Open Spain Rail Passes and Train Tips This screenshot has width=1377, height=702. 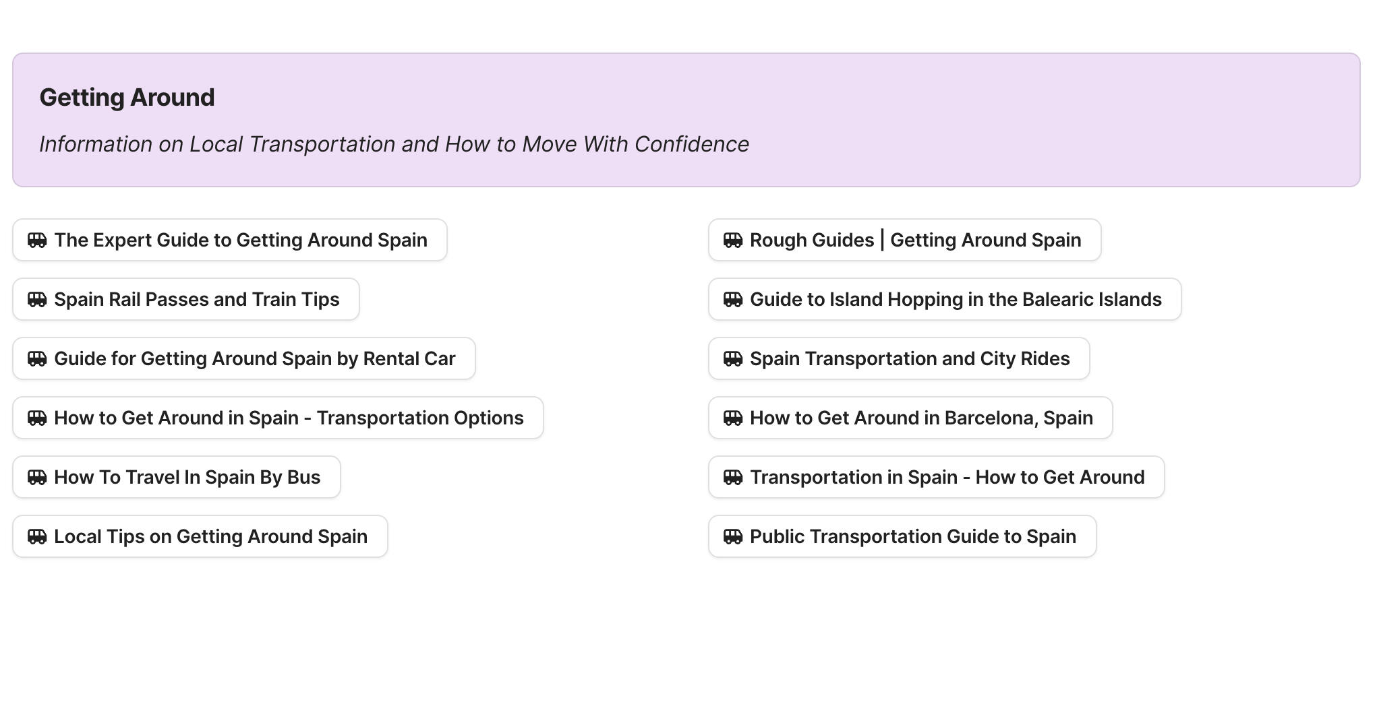[196, 300]
